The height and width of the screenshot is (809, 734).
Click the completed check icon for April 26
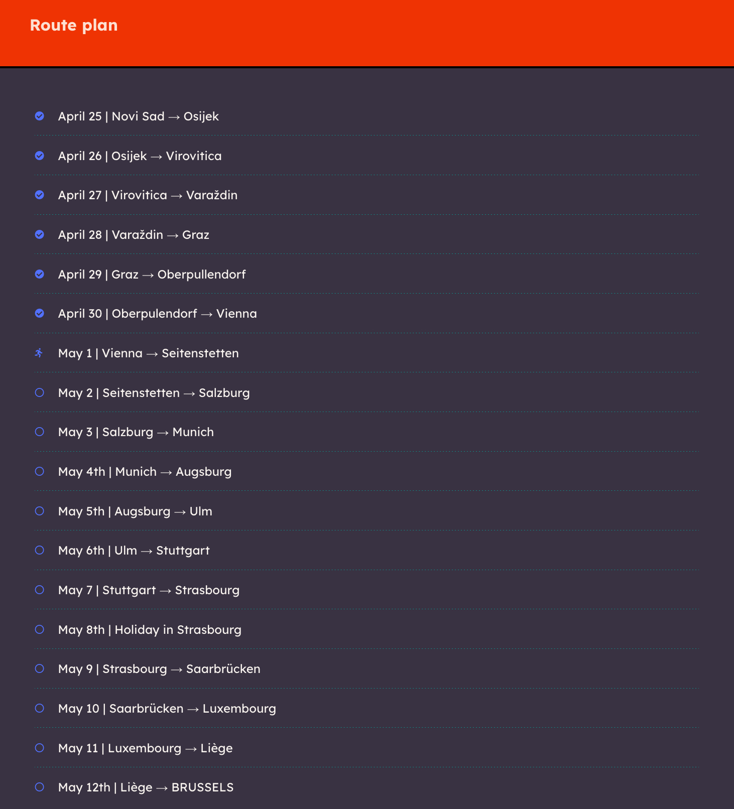coord(40,156)
